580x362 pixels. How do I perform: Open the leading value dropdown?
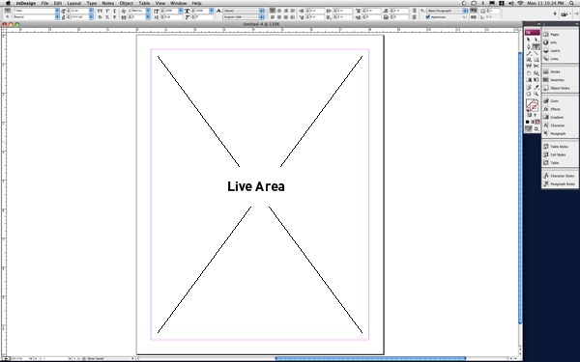pyautogui.click(x=91, y=17)
